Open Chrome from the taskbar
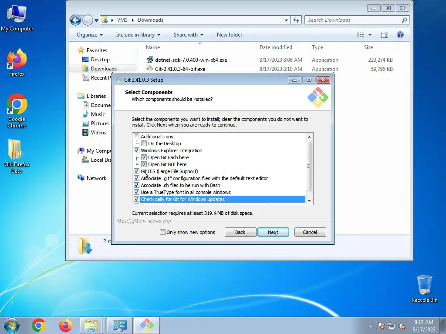The width and height of the screenshot is (446, 334). pos(39,325)
